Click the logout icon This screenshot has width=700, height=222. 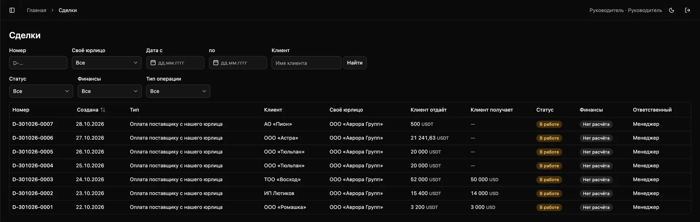[x=688, y=10]
